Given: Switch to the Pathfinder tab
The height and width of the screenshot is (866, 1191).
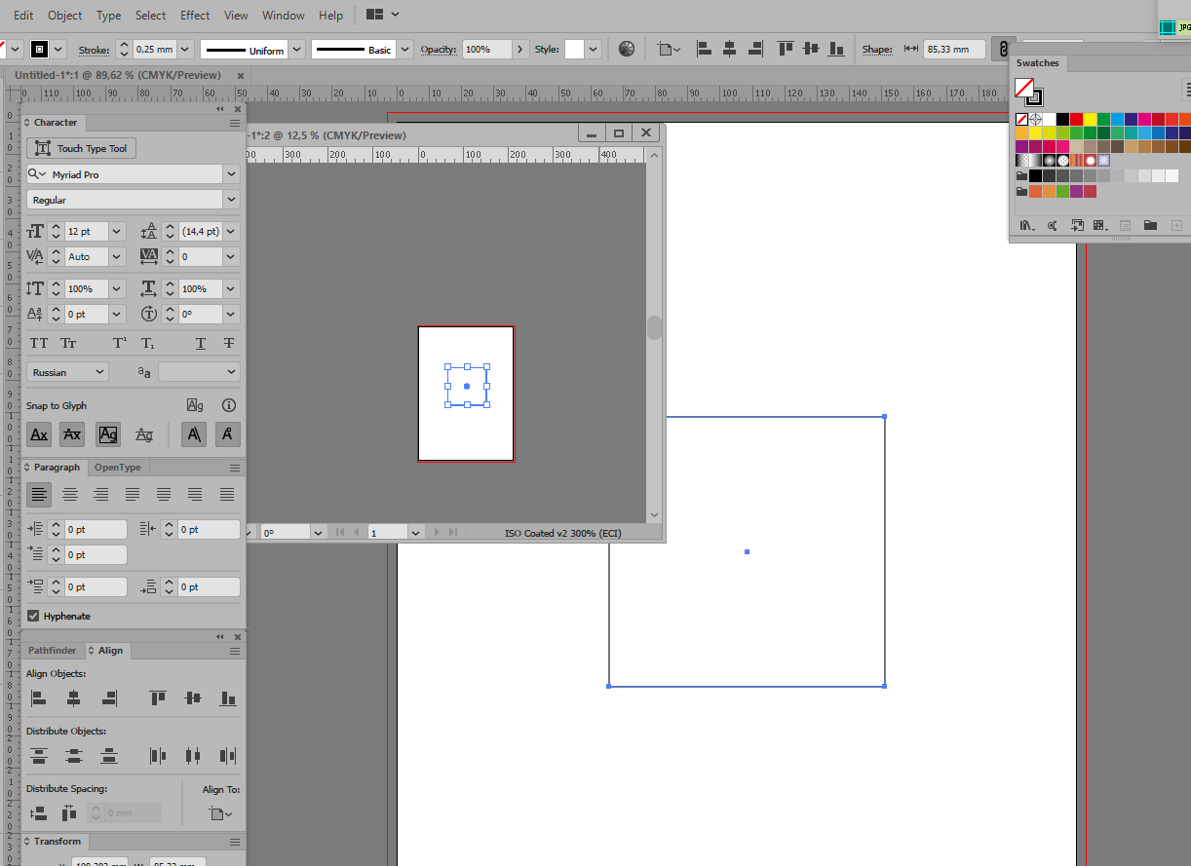Looking at the screenshot, I should (x=52, y=650).
